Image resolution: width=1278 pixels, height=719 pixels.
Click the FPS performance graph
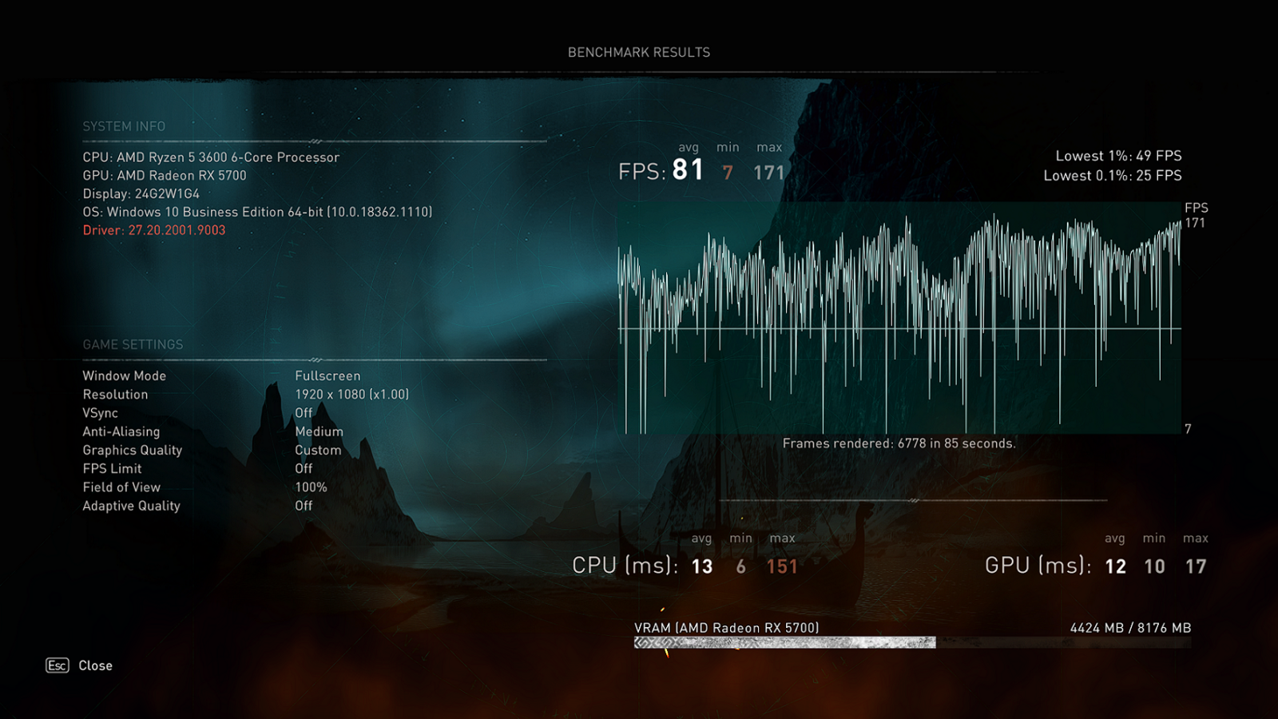899,318
